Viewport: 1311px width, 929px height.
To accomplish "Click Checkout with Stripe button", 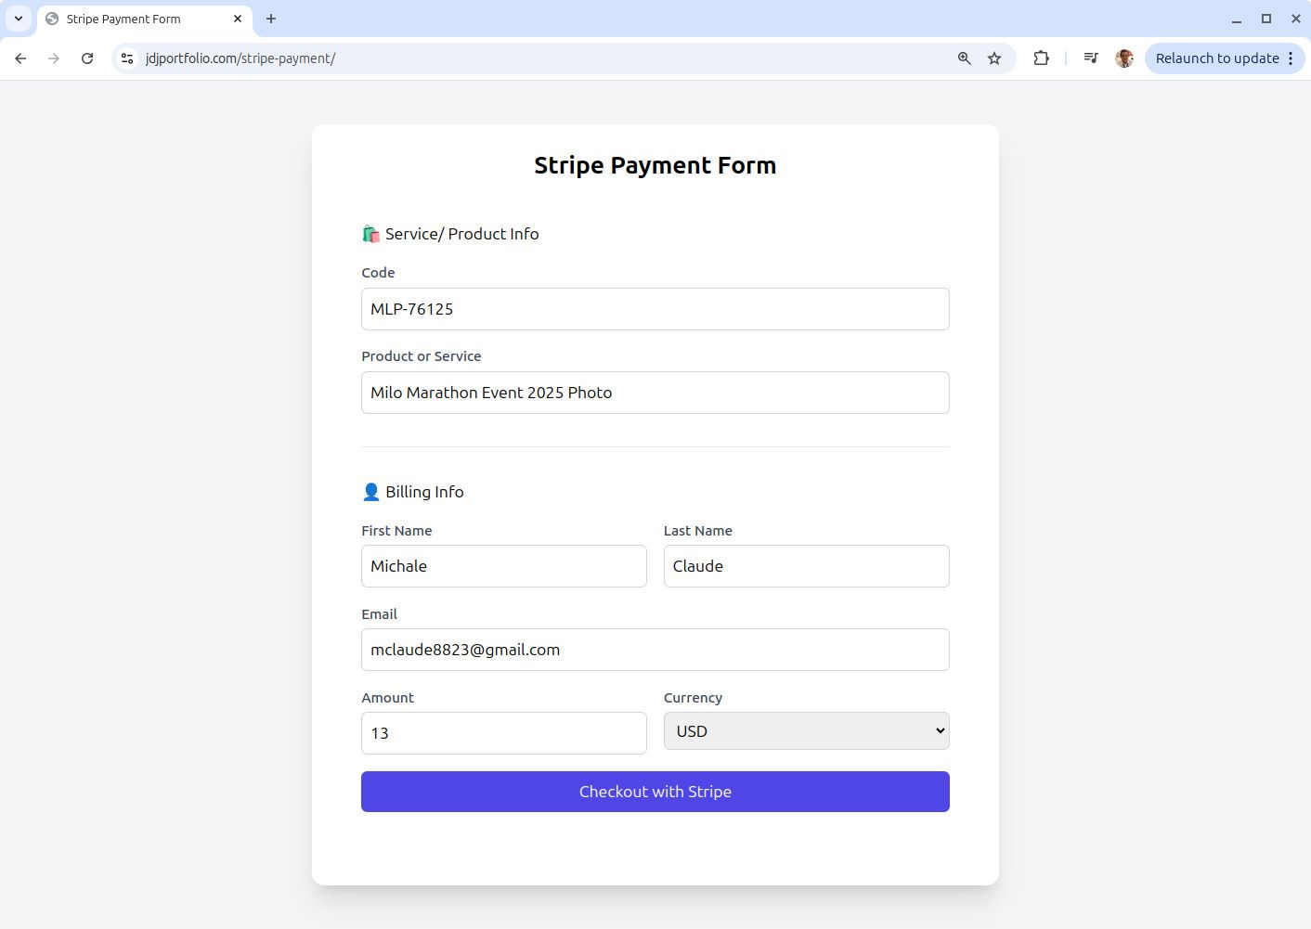I will (655, 792).
